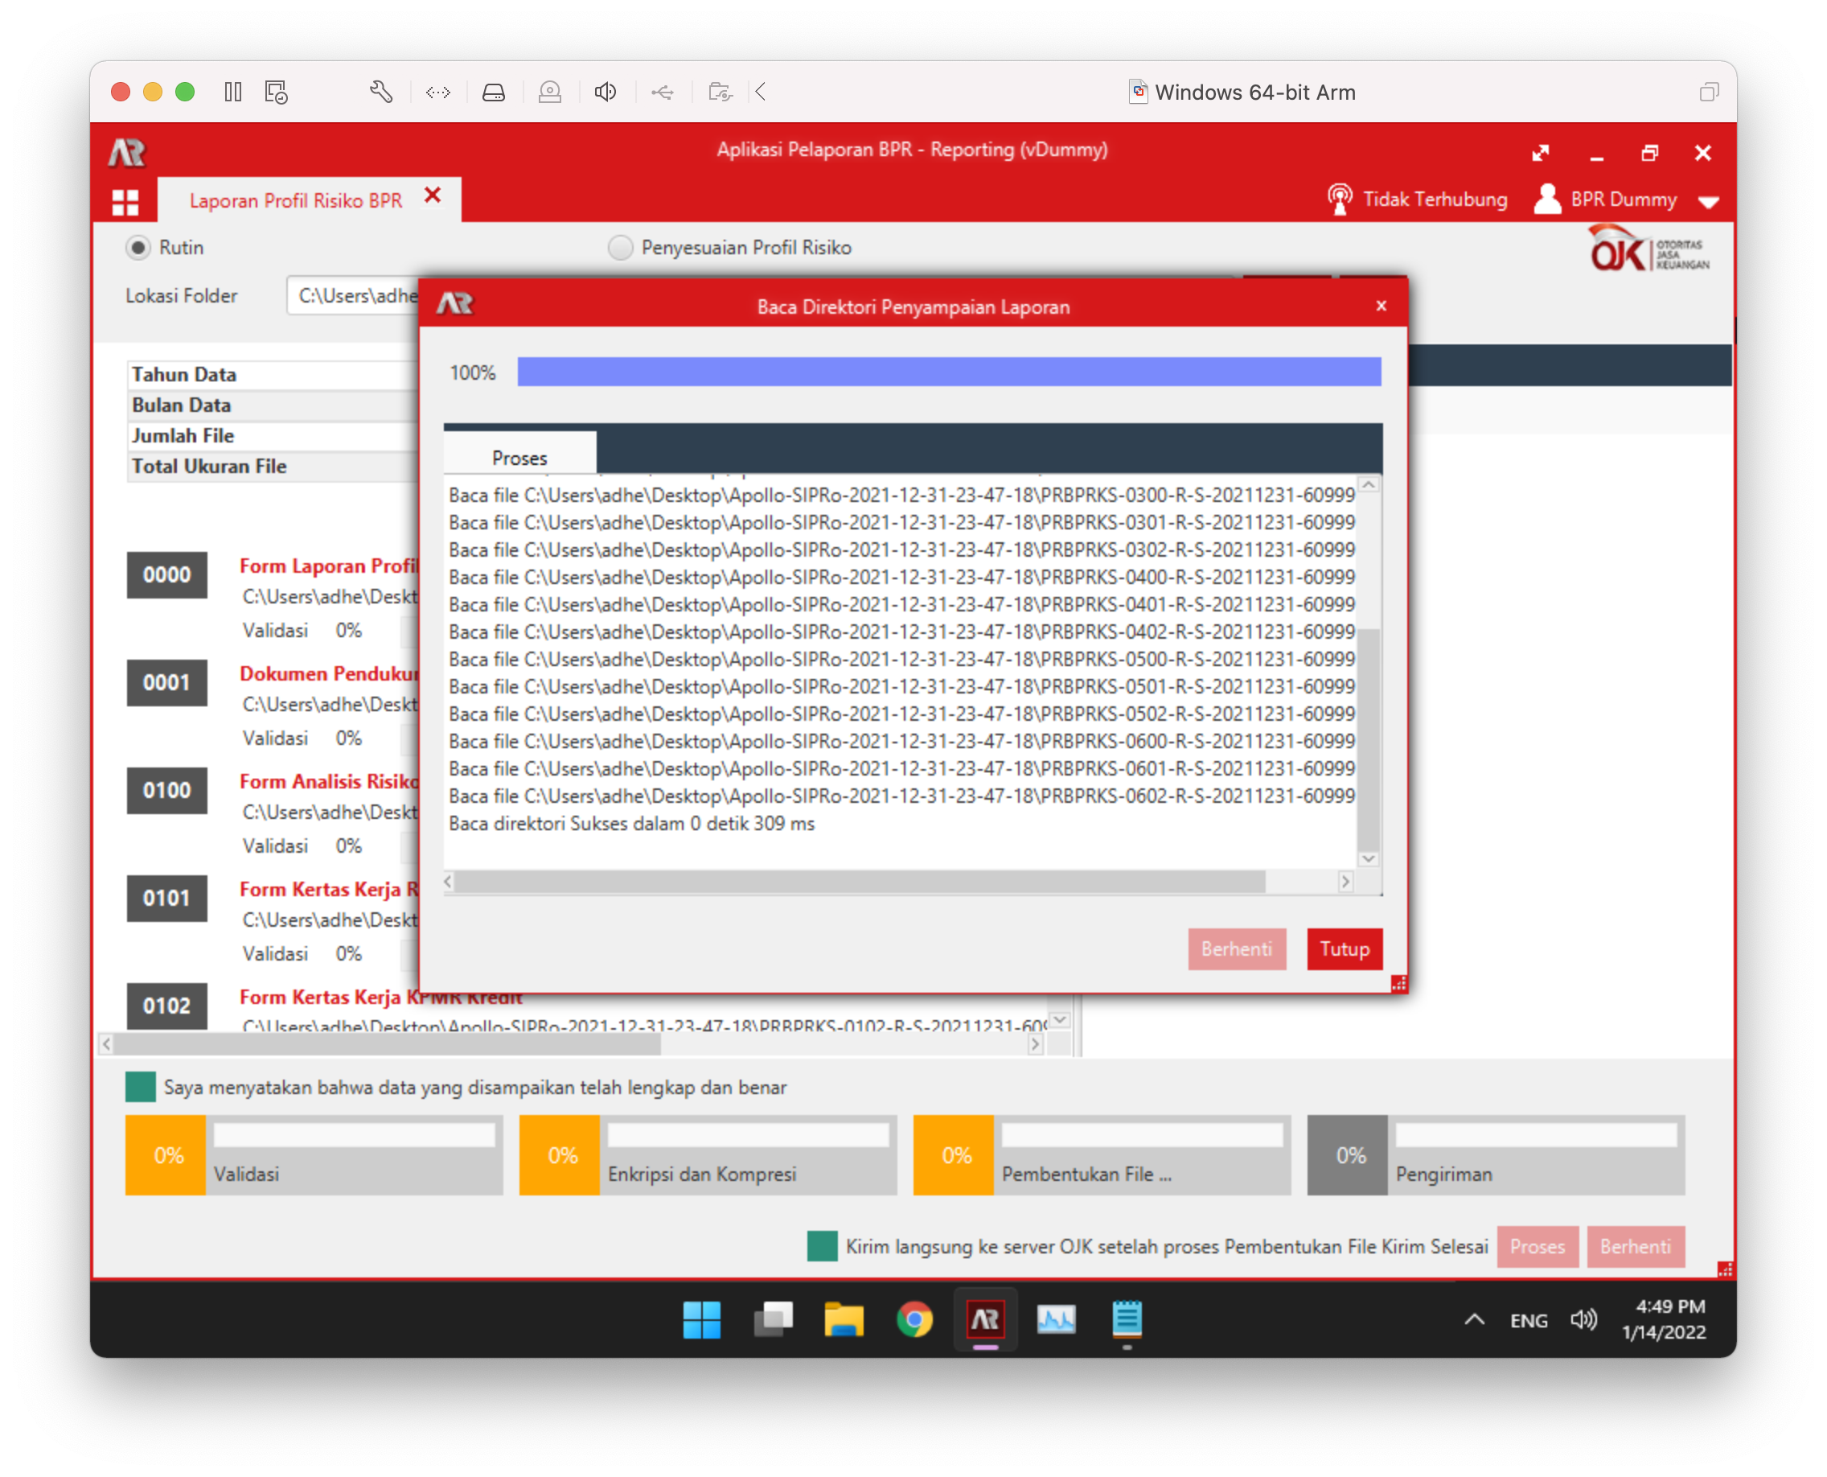This screenshot has height=1477, width=1827.
Task: Toggle full-screen expand arrows icon
Action: coord(1541,153)
